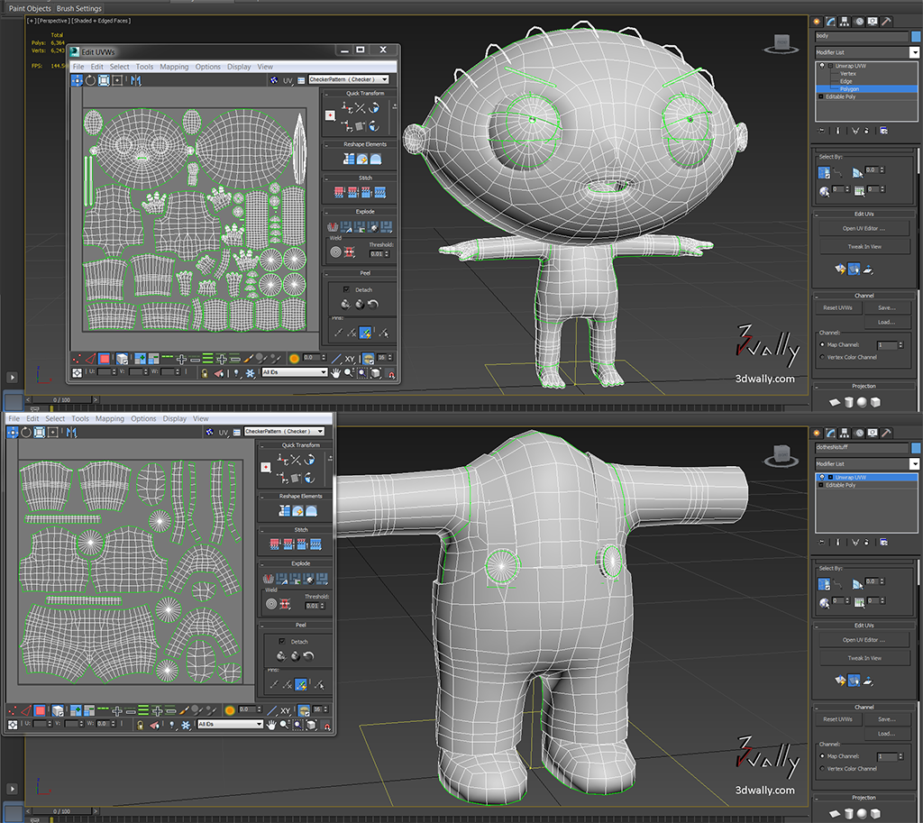The width and height of the screenshot is (923, 823).
Task: Open Display menu in top Edit UVWs window
Action: [239, 67]
